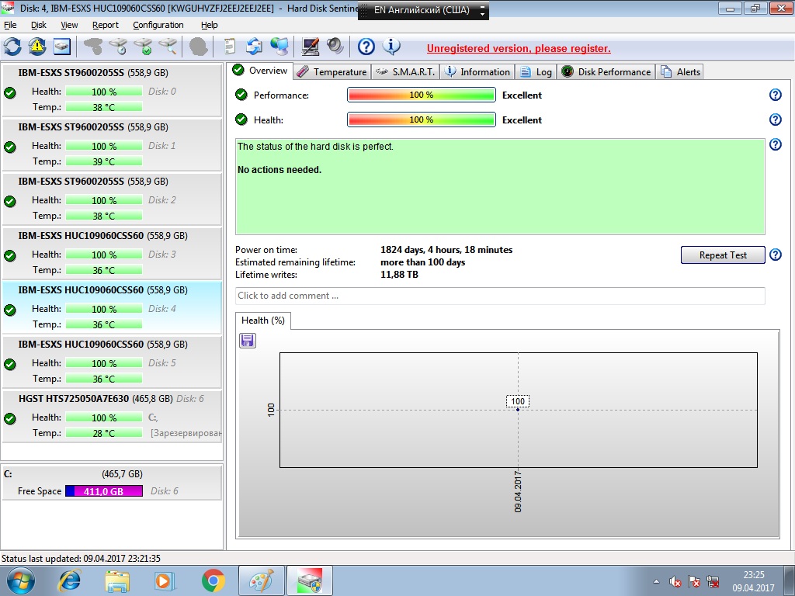Switch to the Disk Performance tab
Image resolution: width=795 pixels, height=596 pixels.
click(606, 72)
